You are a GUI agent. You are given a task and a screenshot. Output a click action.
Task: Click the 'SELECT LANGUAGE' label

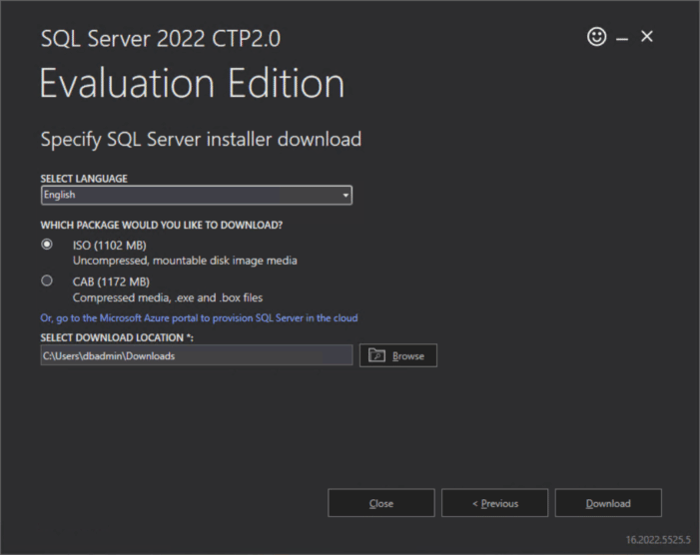84,179
